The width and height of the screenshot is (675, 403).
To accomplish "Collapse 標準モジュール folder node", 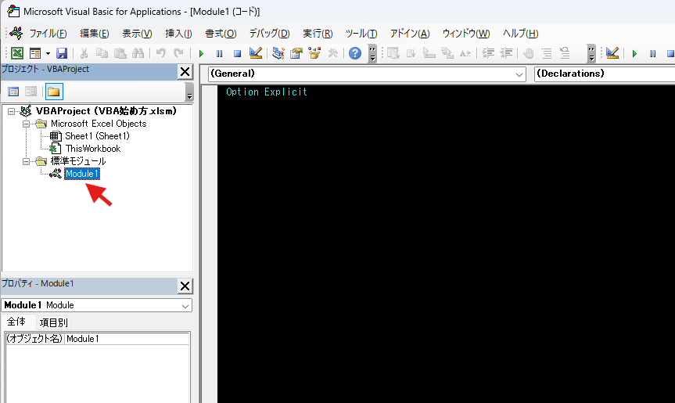I will click(26, 161).
